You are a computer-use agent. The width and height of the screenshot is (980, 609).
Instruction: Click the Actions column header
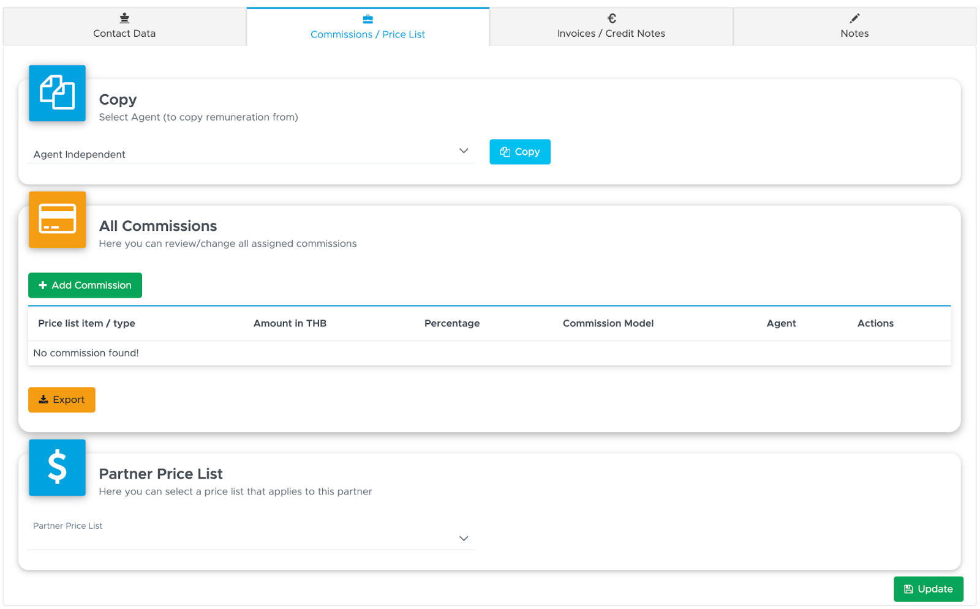coord(875,323)
